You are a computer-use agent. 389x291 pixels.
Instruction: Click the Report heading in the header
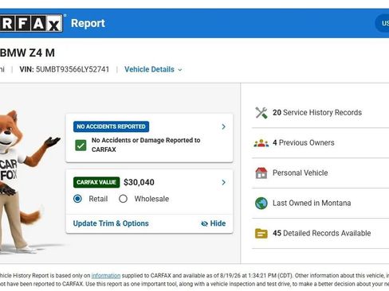[x=88, y=23]
